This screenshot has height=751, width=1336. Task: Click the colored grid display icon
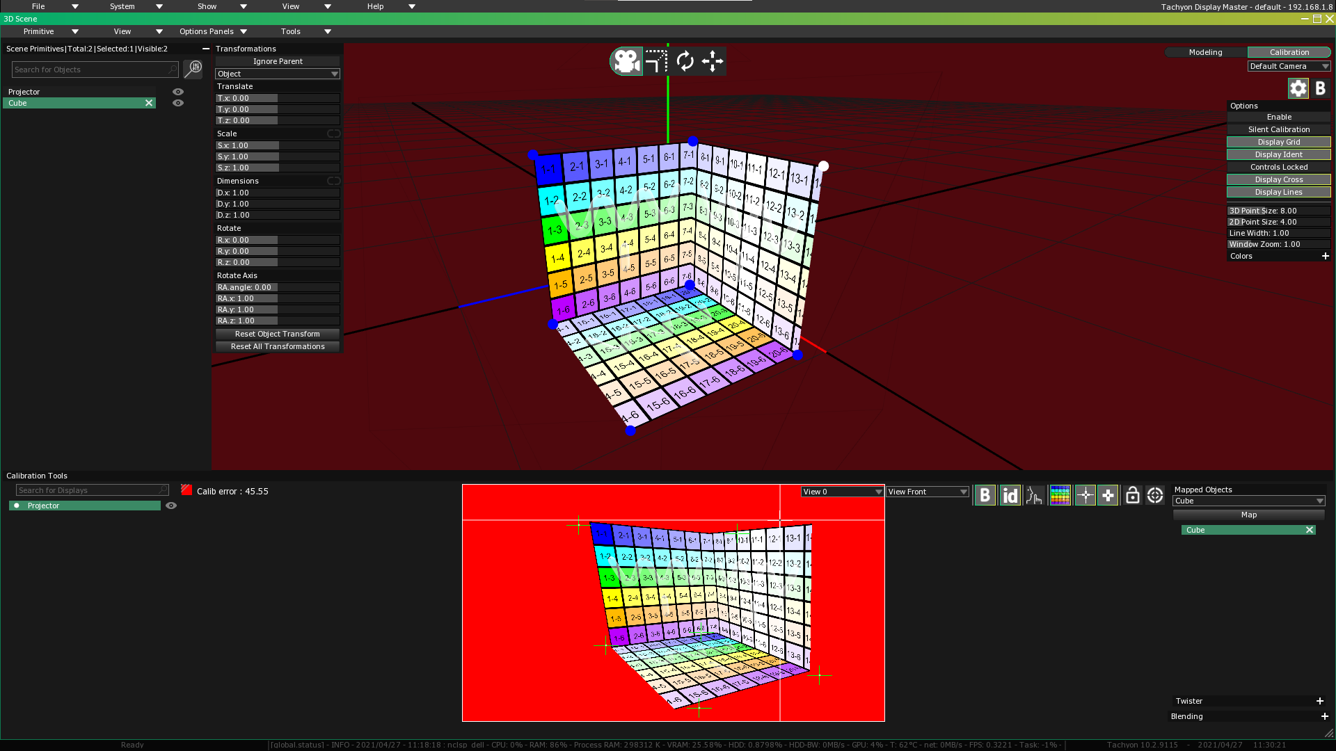pos(1060,495)
